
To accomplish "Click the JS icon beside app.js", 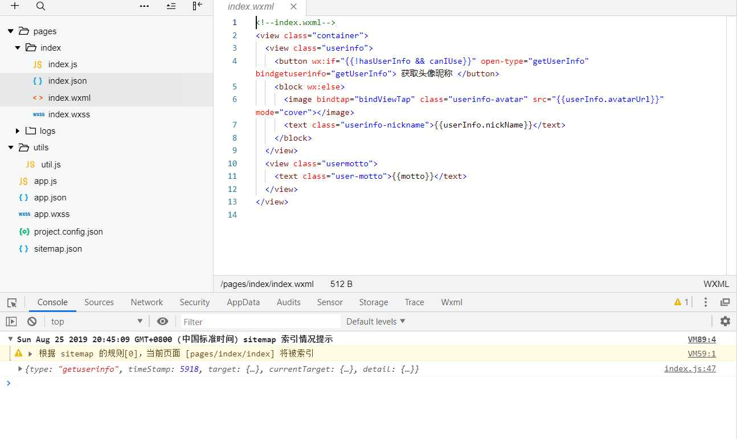I will pos(23,181).
